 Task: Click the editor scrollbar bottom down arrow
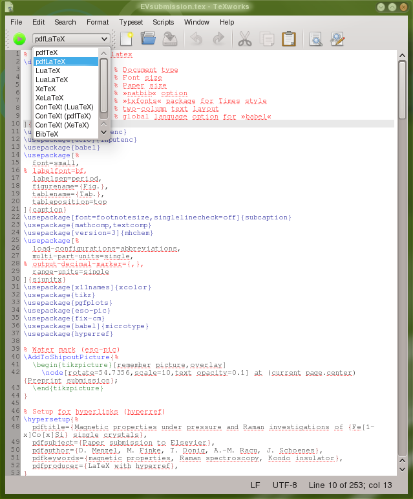point(402,469)
